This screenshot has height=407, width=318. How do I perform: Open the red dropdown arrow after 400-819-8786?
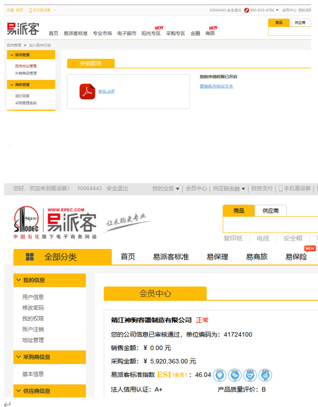click(277, 10)
